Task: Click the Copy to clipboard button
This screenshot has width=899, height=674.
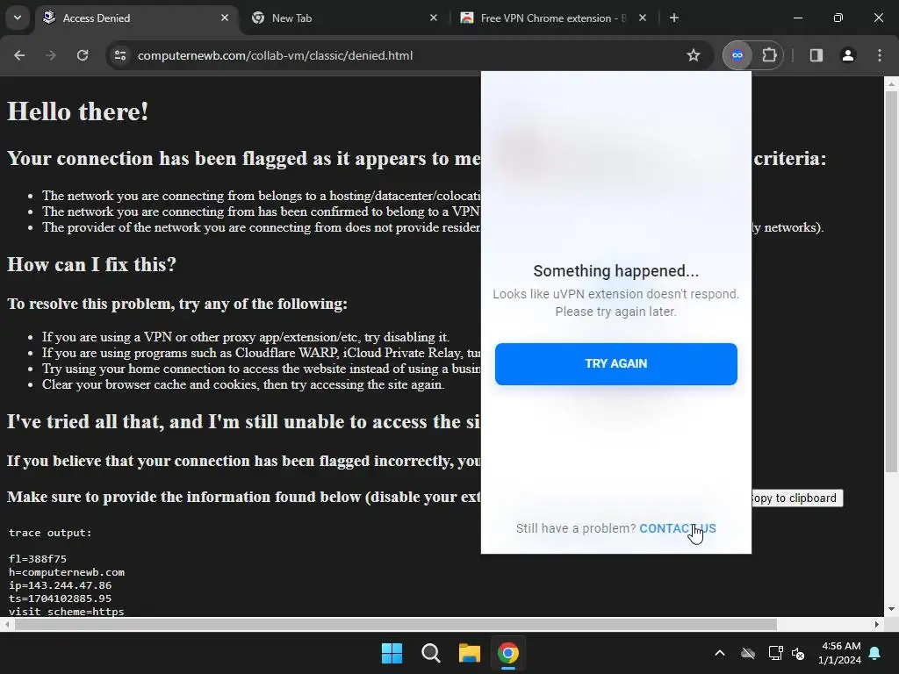Action: 797,498
